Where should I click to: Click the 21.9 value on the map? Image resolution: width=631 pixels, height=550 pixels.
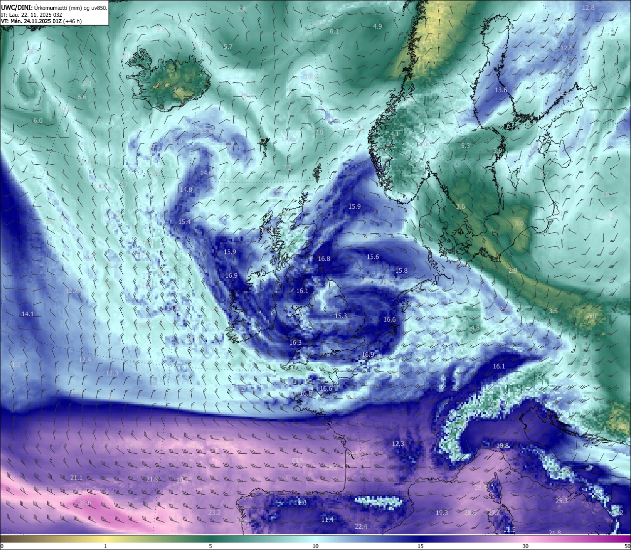coord(152,479)
